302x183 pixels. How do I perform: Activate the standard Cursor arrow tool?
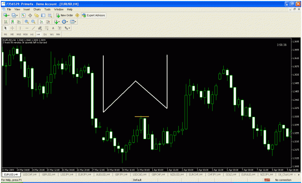[x=6, y=28]
